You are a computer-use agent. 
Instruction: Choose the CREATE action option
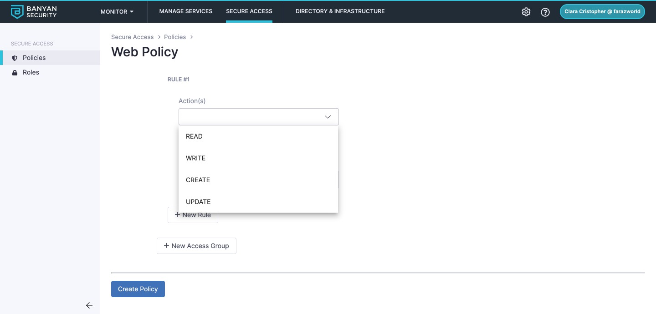(198, 180)
